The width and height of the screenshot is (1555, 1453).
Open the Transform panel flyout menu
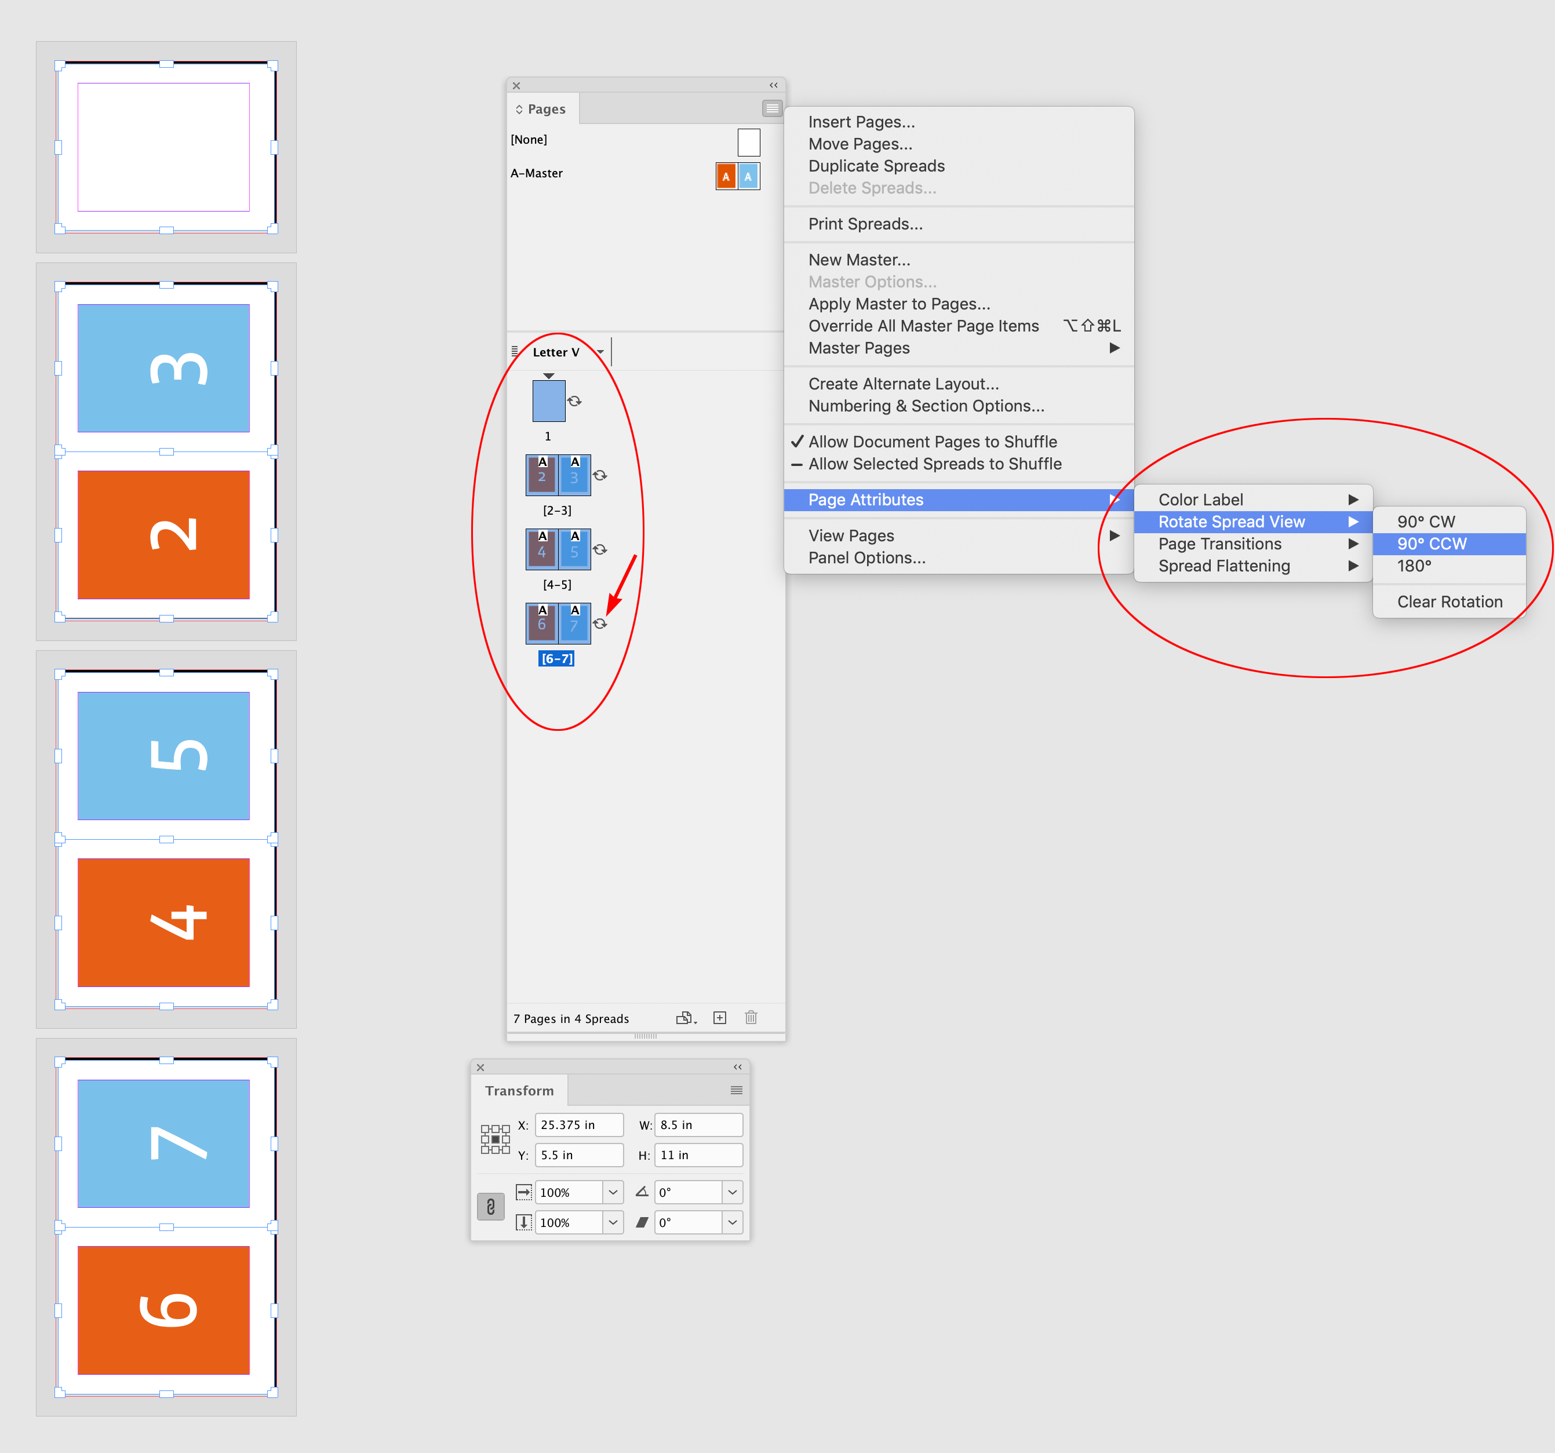point(735,1090)
